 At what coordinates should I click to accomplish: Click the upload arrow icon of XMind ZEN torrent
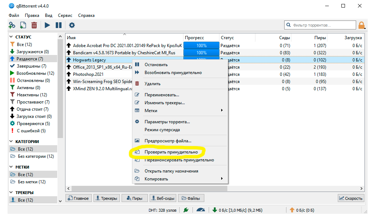click(x=69, y=89)
